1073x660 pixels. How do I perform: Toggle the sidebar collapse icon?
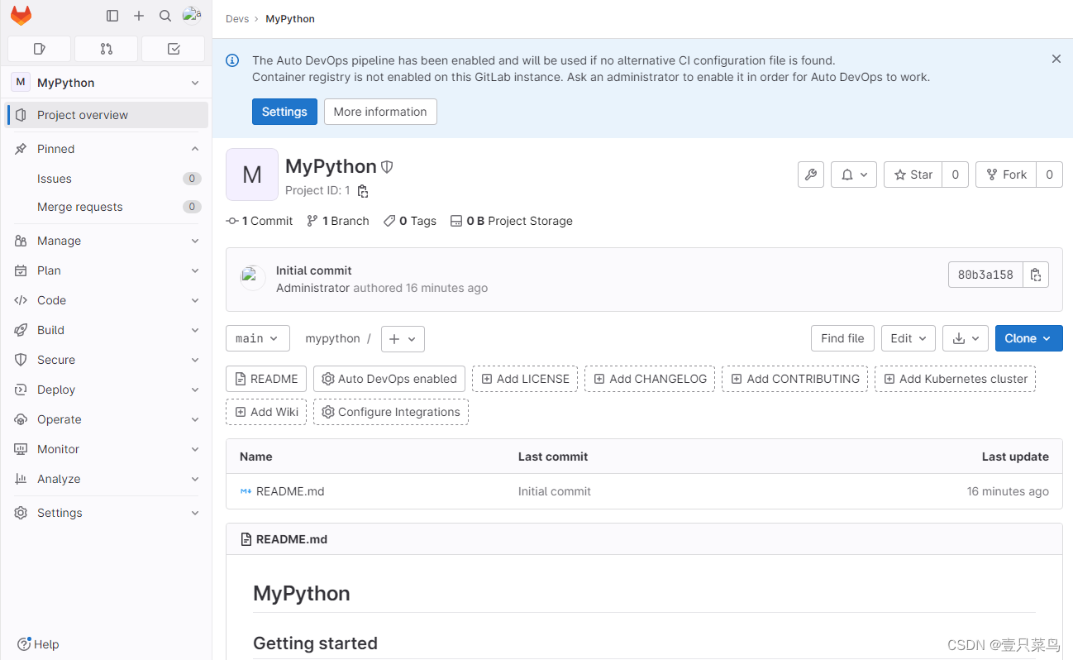112,16
